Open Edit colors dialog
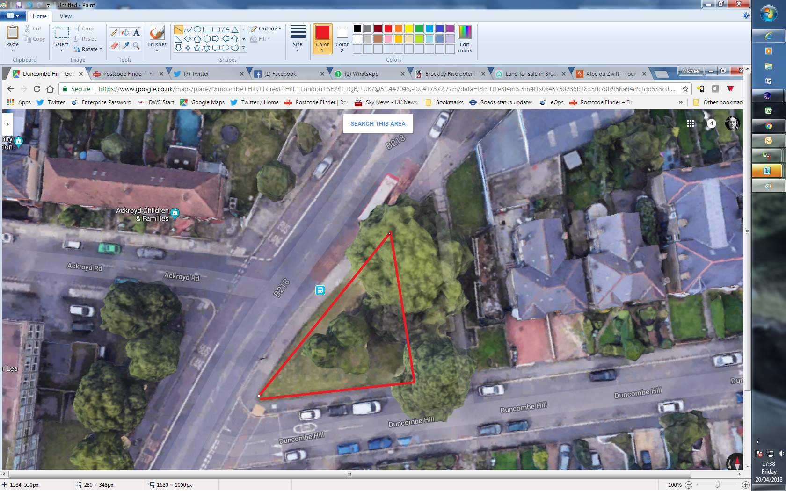This screenshot has width=786, height=491. [465, 38]
